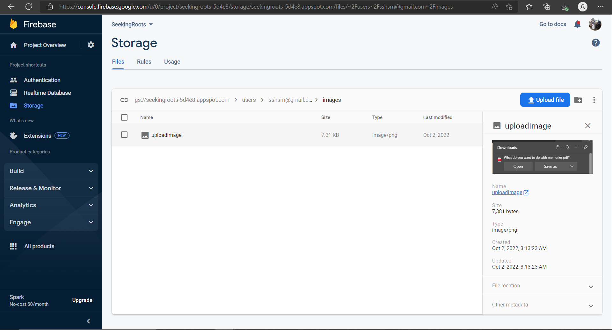Sort files by the Name column header
612x330 pixels.
point(147,117)
